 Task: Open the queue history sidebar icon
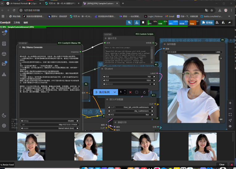pos(4,33)
